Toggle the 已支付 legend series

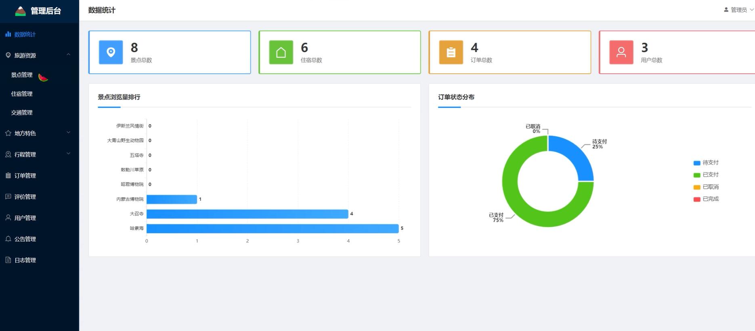tap(706, 175)
